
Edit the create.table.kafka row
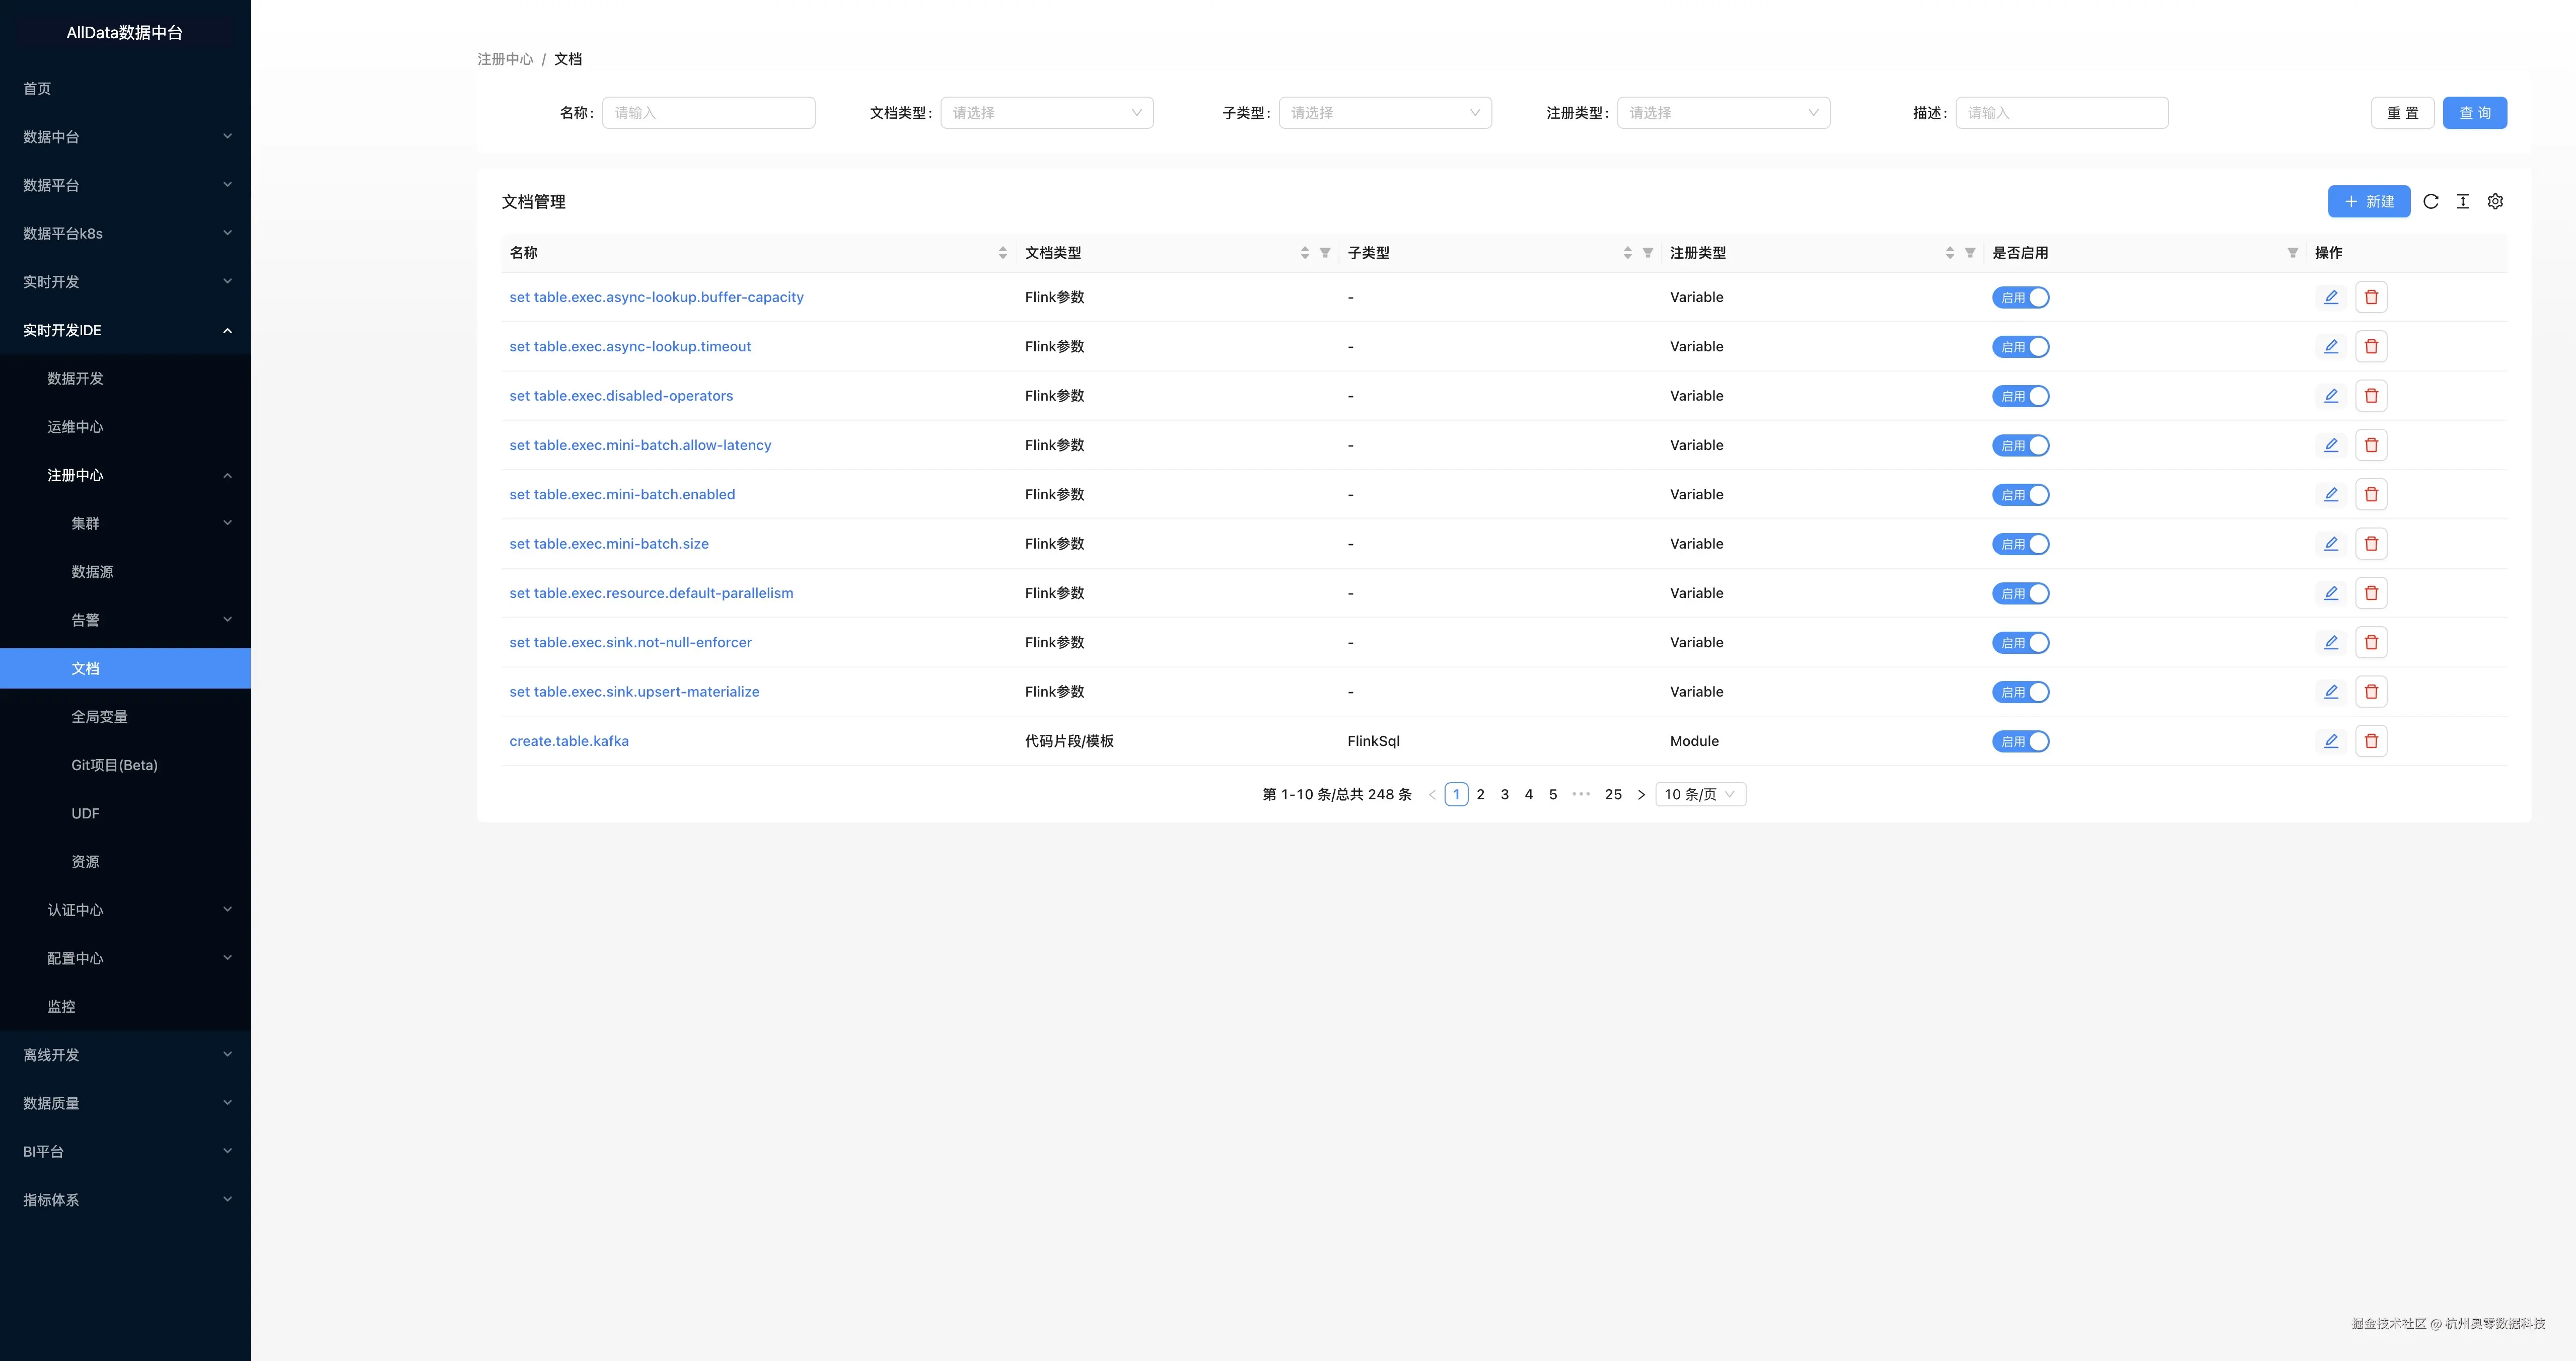[2331, 741]
